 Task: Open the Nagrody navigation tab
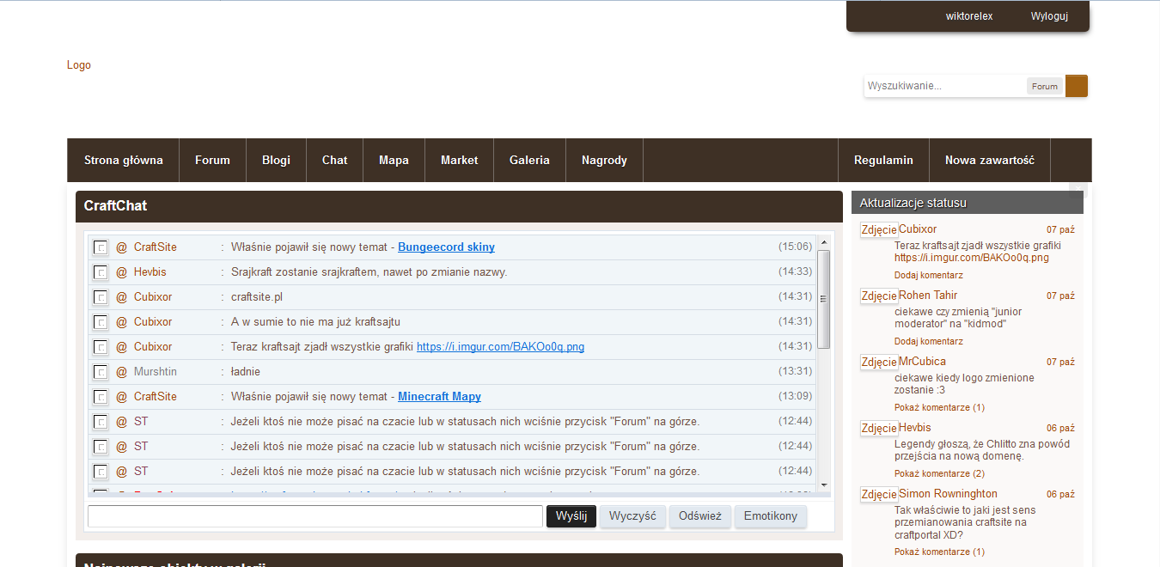(x=604, y=160)
